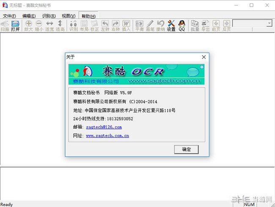Open the www.sagtech.com.cn website link
The height and width of the screenshot is (207, 275).
click(107, 136)
